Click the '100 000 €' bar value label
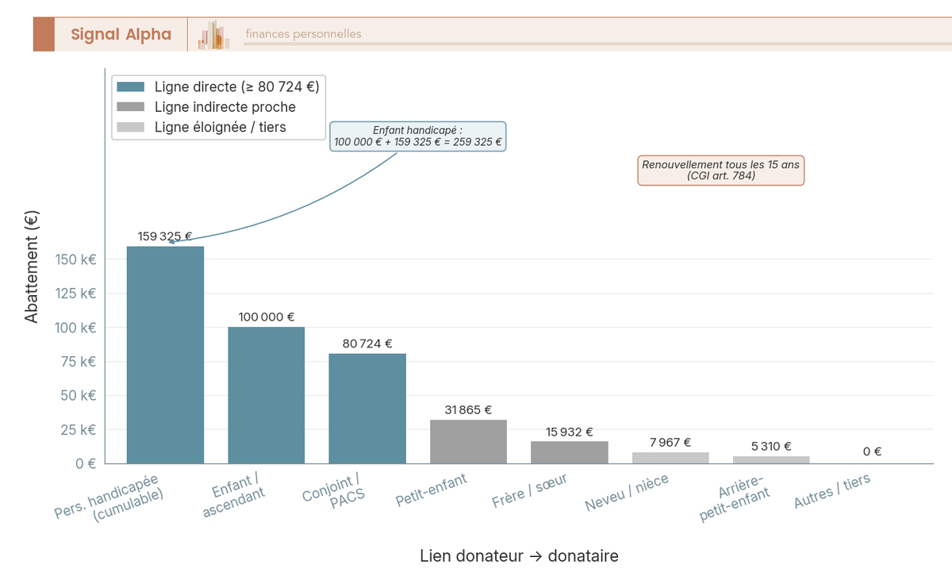This screenshot has height=572, width=952. pyautogui.click(x=267, y=317)
